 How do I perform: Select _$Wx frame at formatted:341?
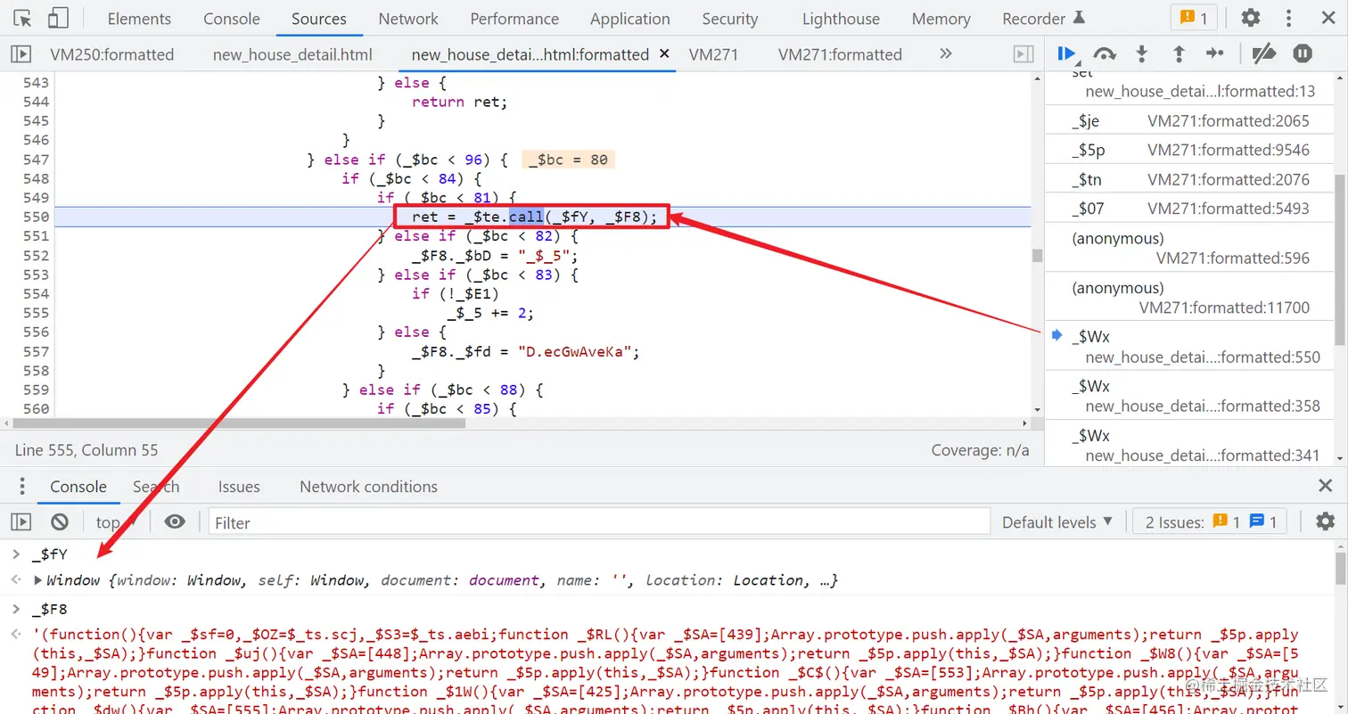[1190, 445]
